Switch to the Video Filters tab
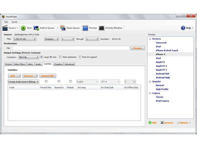Image resolution: width=197 pixels, height=148 pixels. tap(20, 64)
